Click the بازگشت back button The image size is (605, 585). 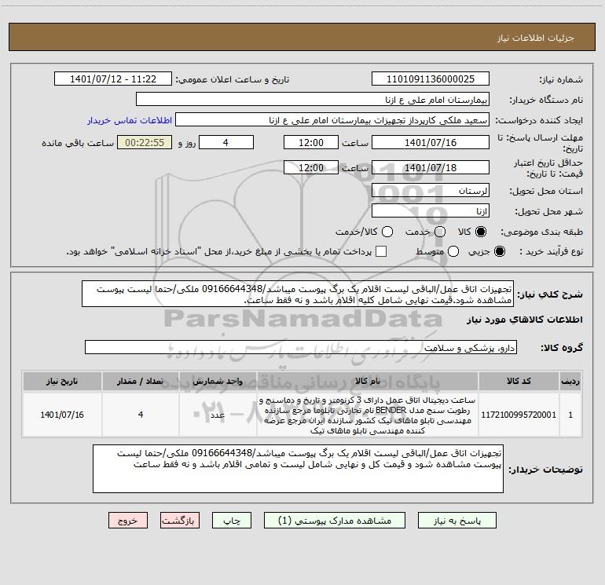180,521
